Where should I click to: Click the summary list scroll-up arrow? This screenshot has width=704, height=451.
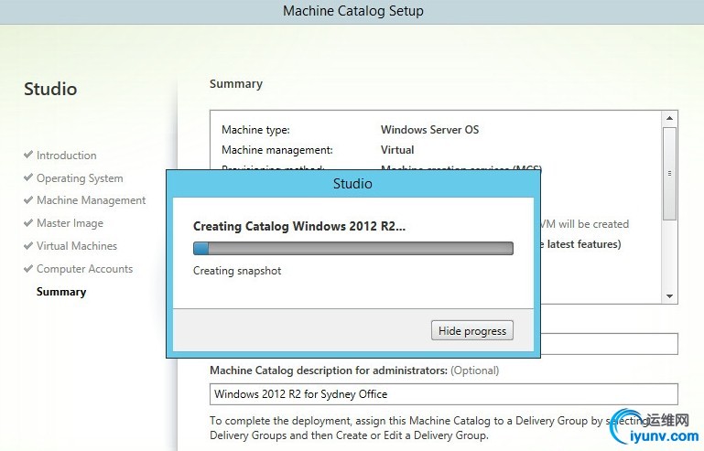pyautogui.click(x=669, y=118)
